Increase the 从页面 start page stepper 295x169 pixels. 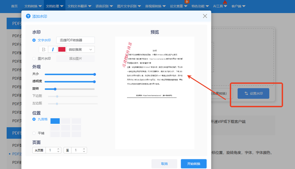(x=59, y=149)
